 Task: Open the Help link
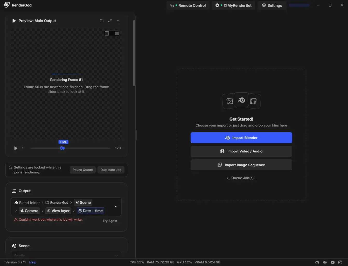click(x=33, y=262)
